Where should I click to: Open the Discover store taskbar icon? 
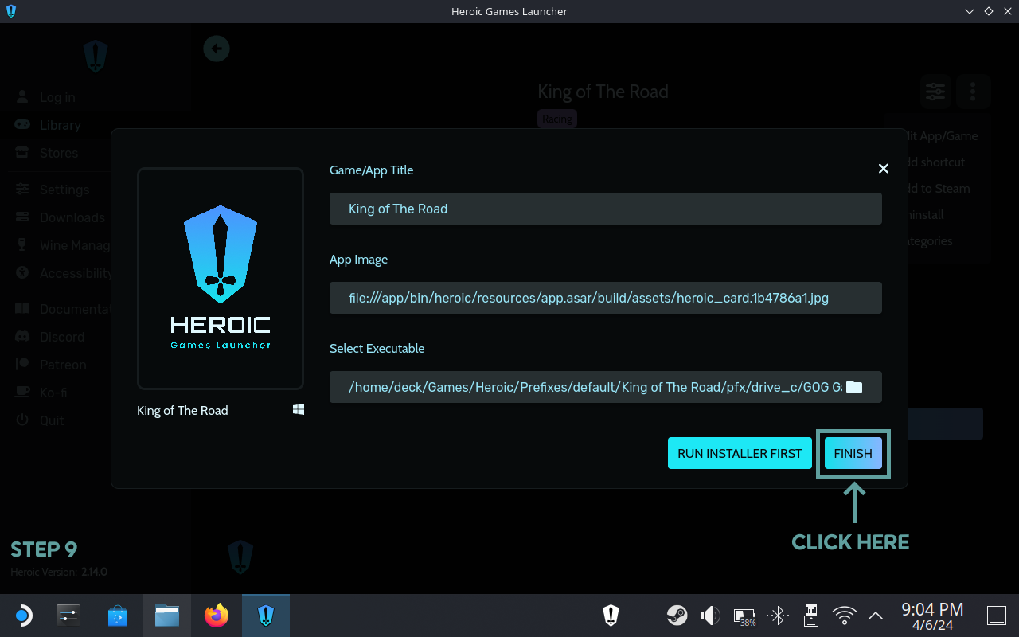click(118, 616)
